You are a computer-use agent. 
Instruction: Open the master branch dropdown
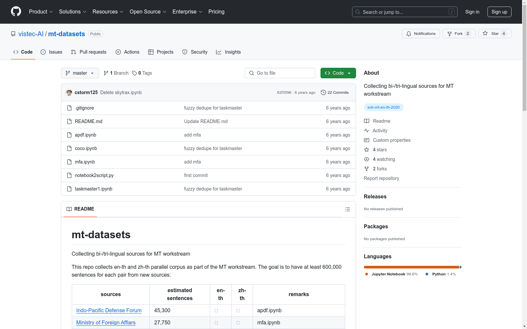[x=80, y=73]
